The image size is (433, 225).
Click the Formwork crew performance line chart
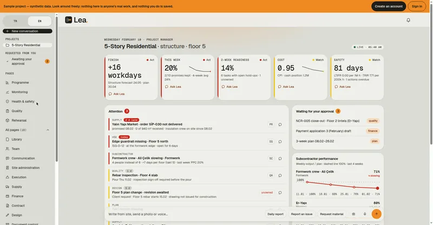coord(342,185)
